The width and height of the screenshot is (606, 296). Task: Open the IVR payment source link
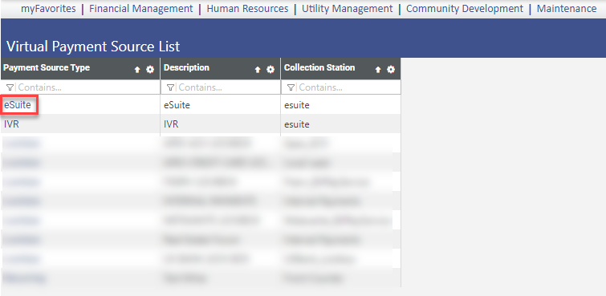click(x=11, y=124)
